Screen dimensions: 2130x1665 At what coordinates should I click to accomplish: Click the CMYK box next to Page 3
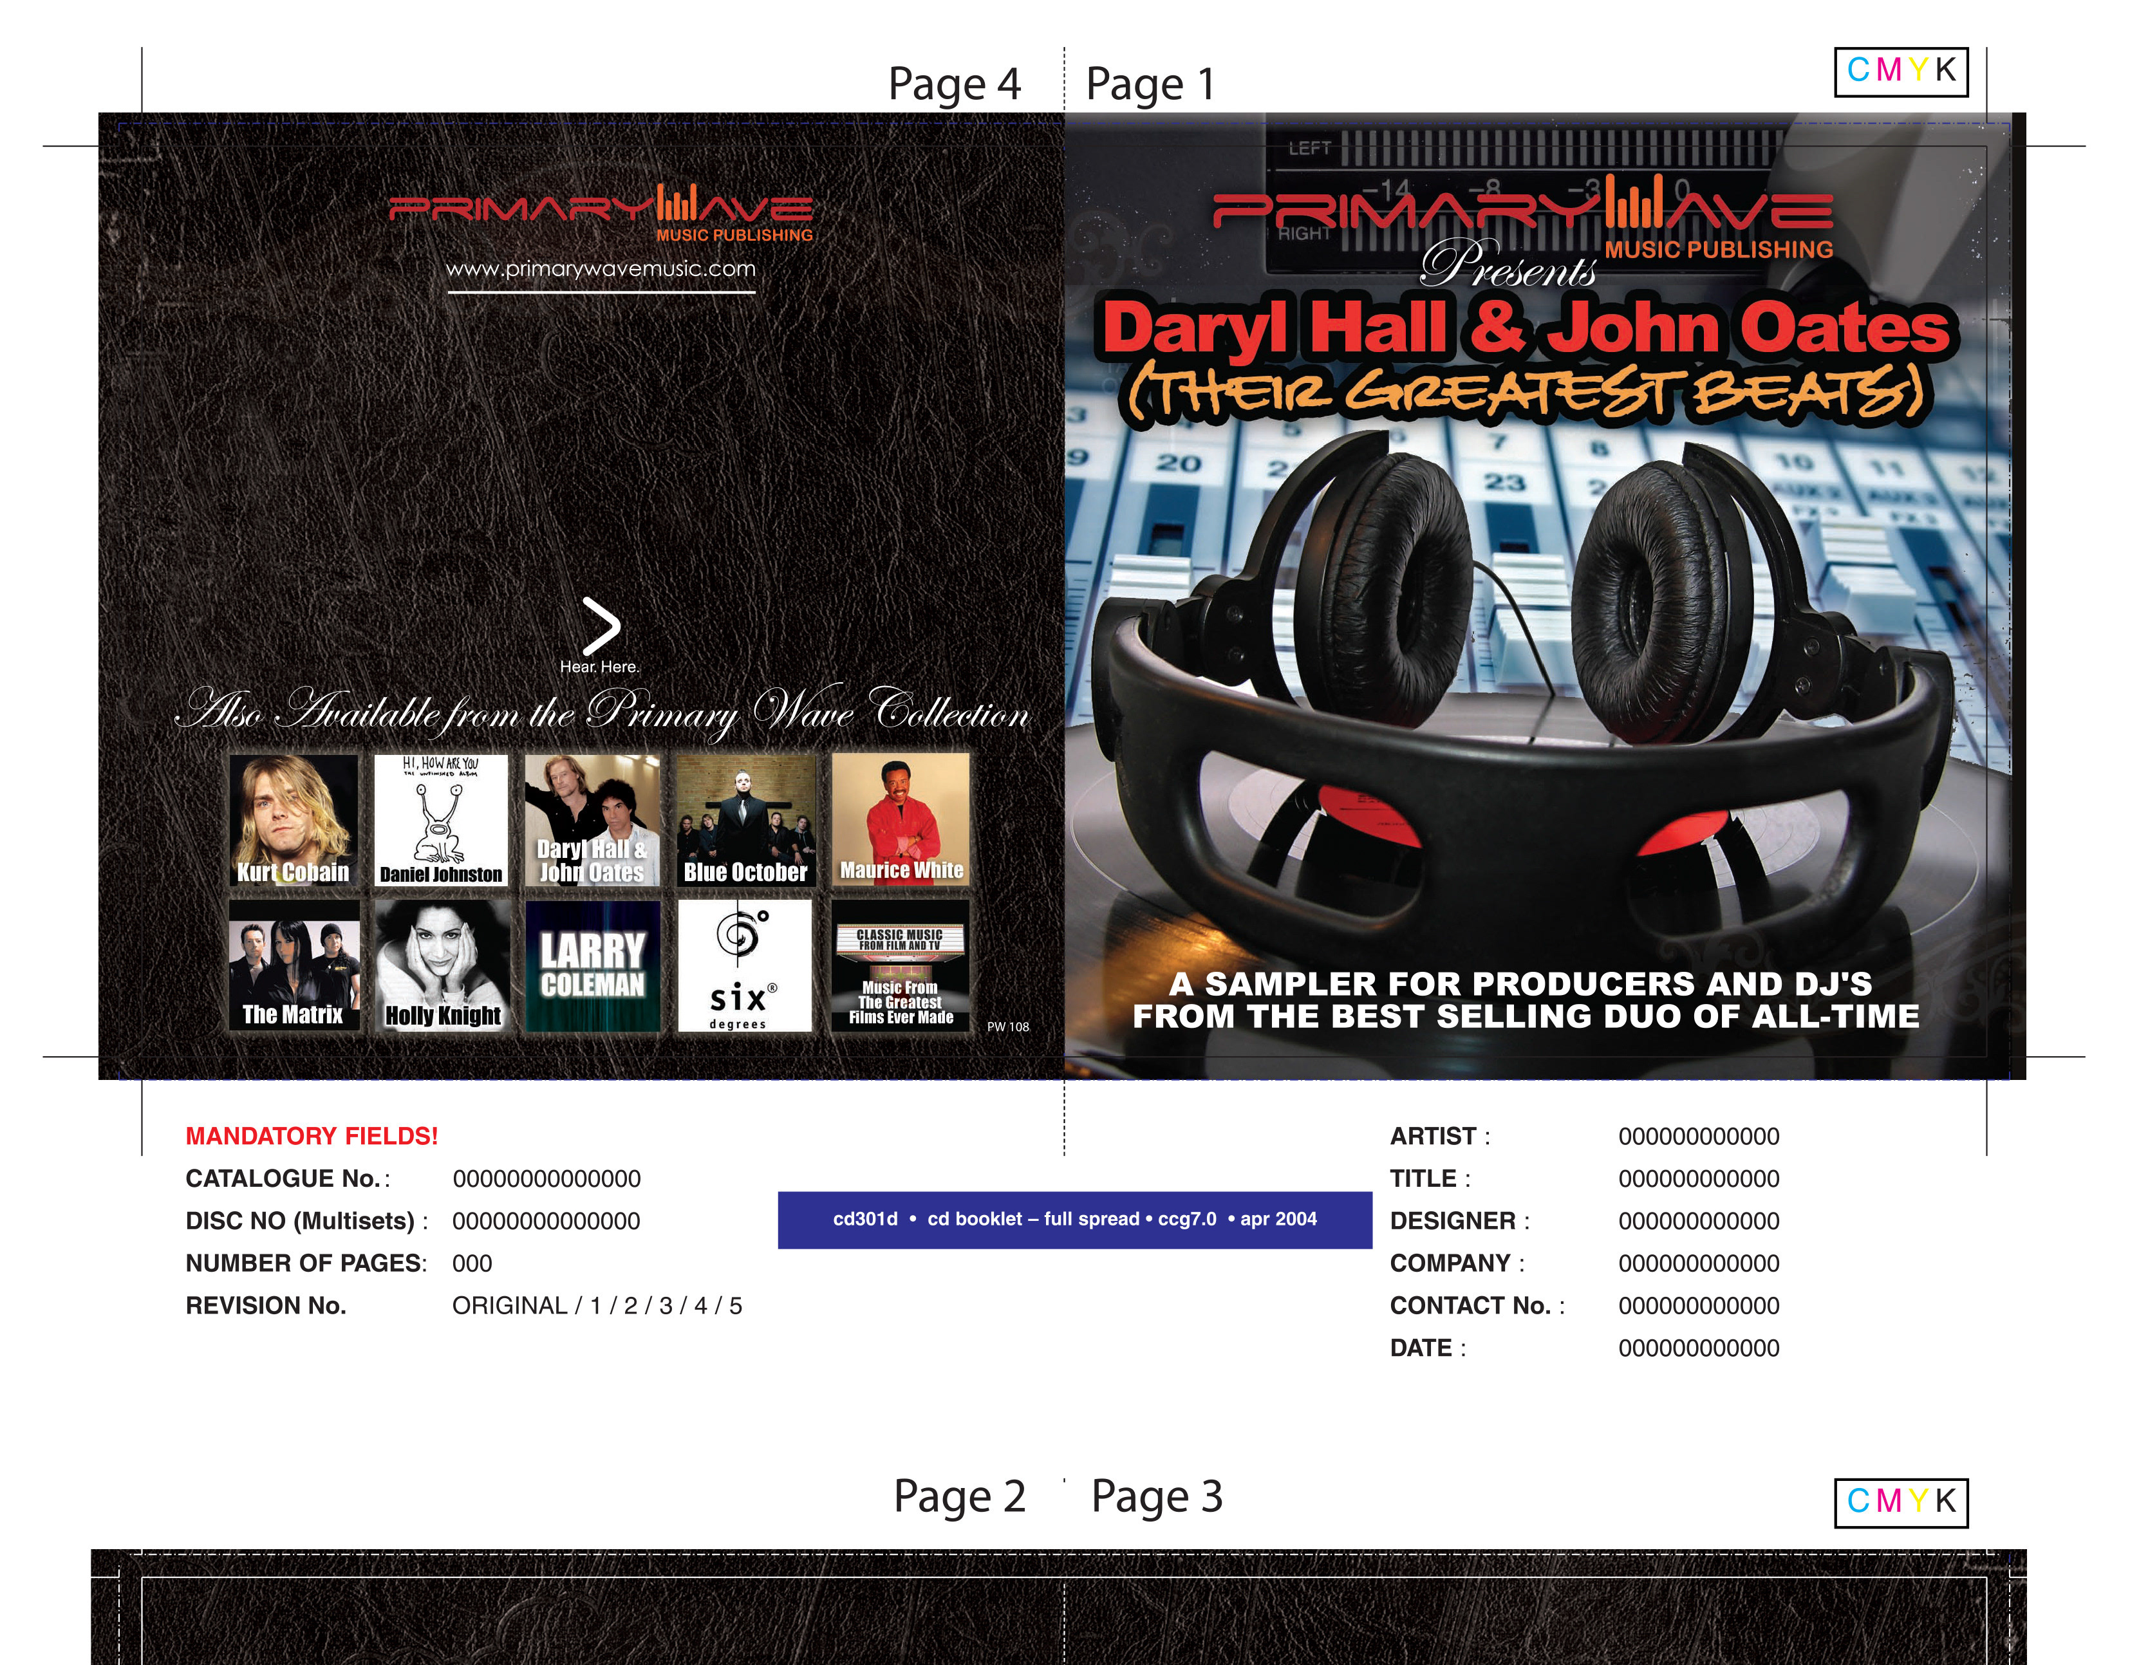[1901, 1502]
